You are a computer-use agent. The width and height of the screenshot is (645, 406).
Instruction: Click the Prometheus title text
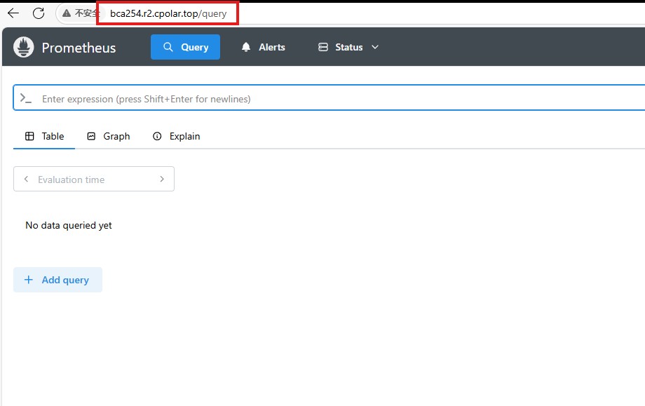(79, 48)
